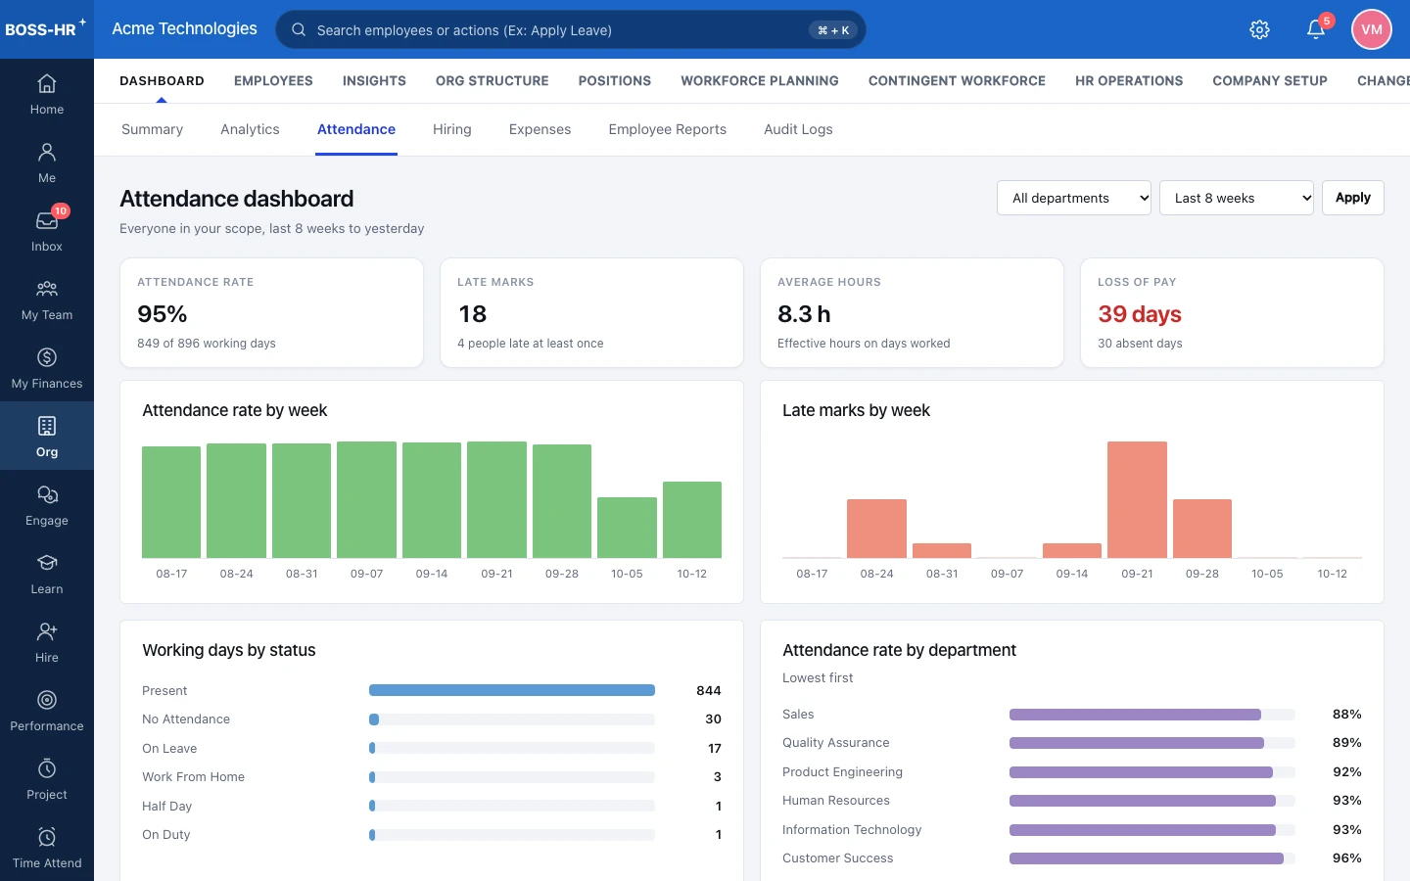Open the CONTINGENT WORKFORCE top menu
This screenshot has height=881, width=1410.
[957, 80]
